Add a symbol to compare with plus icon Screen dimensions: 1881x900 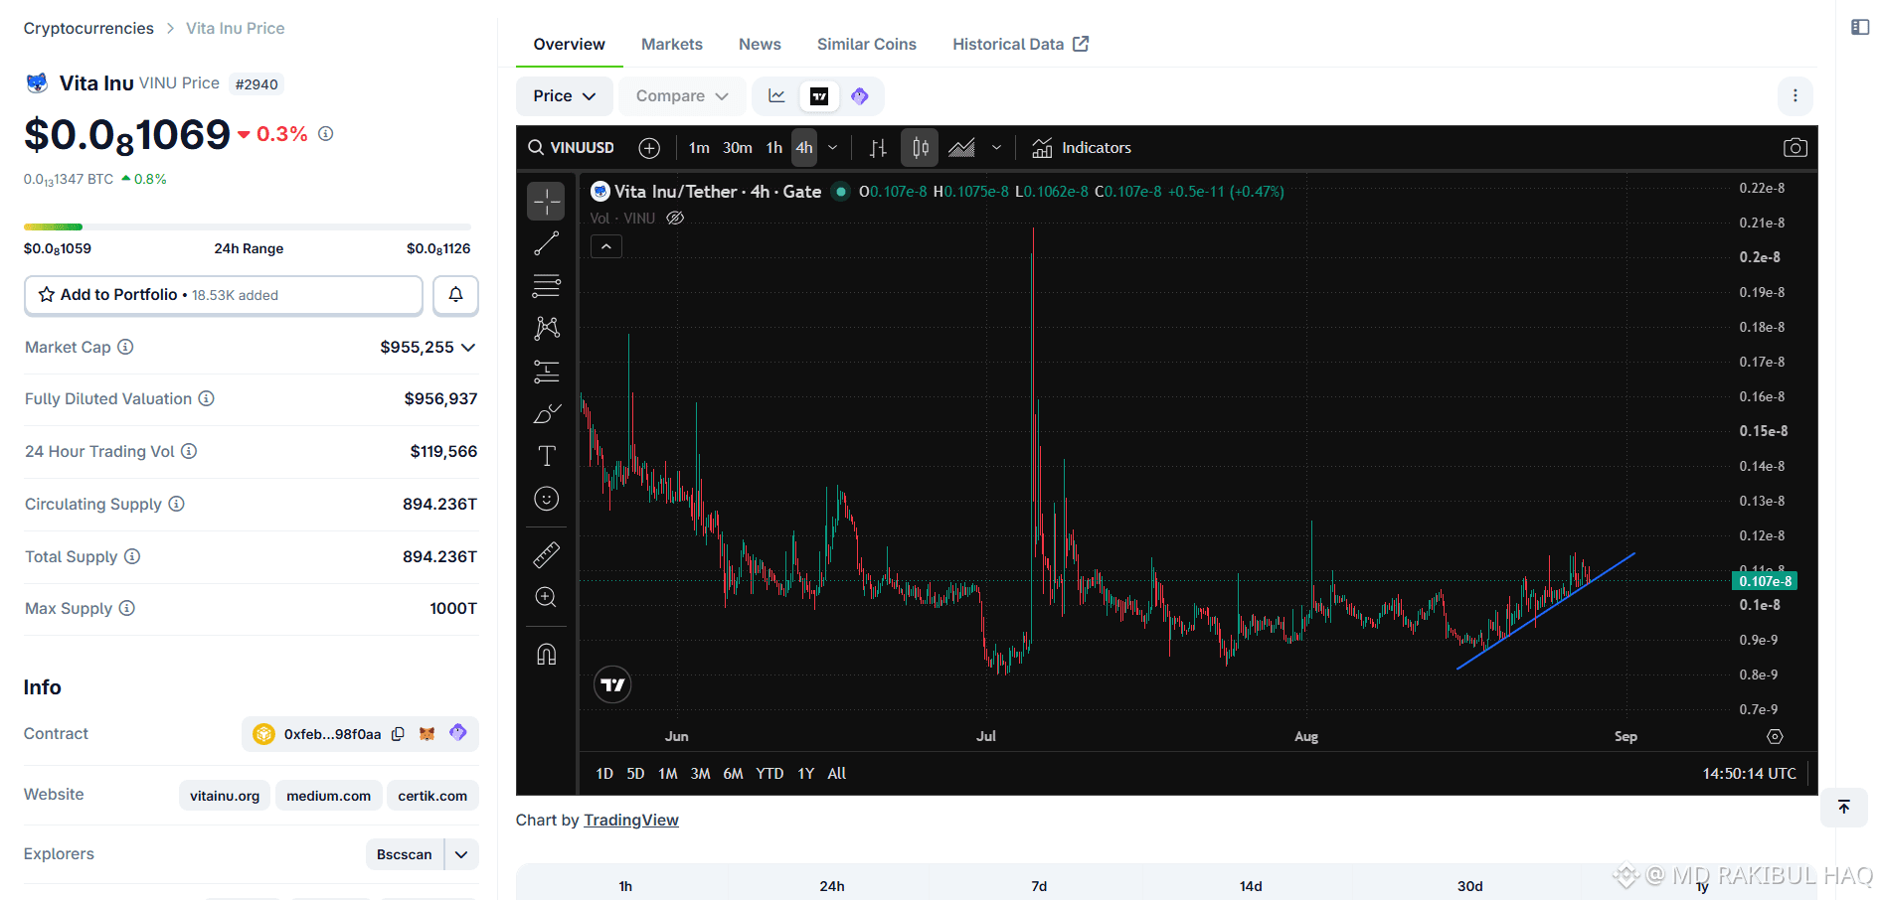point(649,148)
